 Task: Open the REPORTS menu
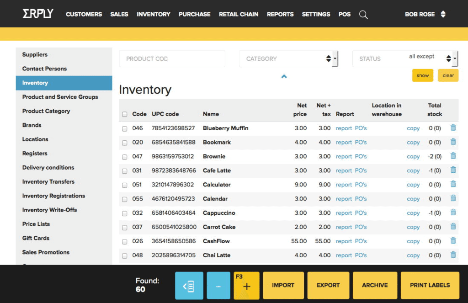(280, 14)
